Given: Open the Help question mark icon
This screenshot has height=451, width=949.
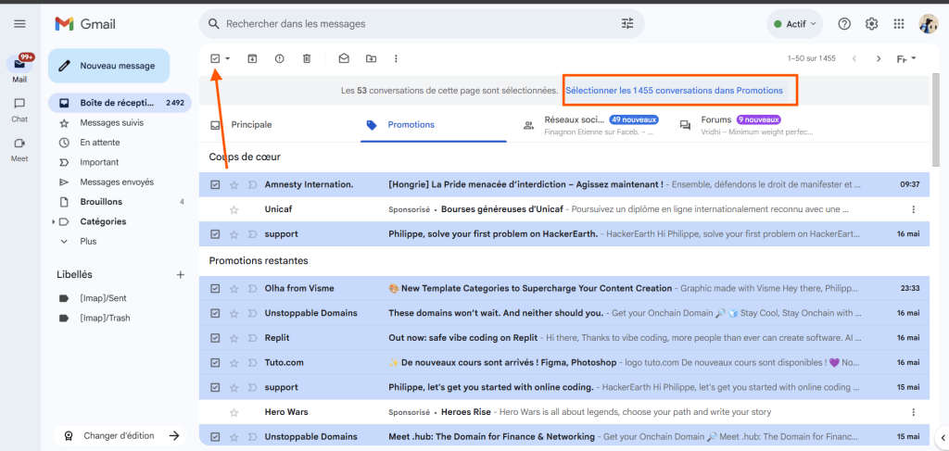Looking at the screenshot, I should (x=844, y=24).
